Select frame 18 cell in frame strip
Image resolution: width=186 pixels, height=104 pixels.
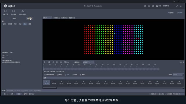[x=179, y=82]
